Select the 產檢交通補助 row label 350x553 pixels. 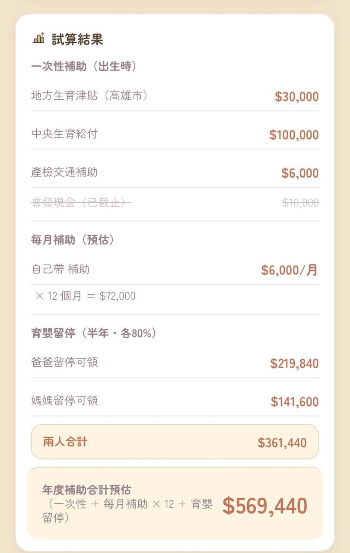[x=64, y=172]
